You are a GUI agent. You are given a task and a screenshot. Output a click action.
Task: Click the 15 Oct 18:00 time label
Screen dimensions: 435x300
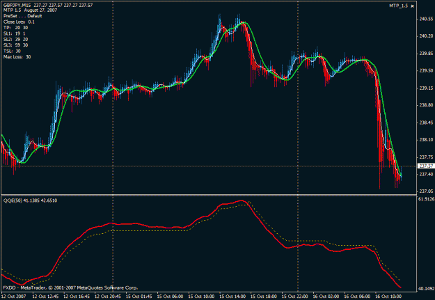(264, 297)
